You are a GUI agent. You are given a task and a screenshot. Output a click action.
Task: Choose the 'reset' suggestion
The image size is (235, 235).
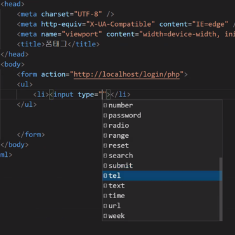point(162,145)
